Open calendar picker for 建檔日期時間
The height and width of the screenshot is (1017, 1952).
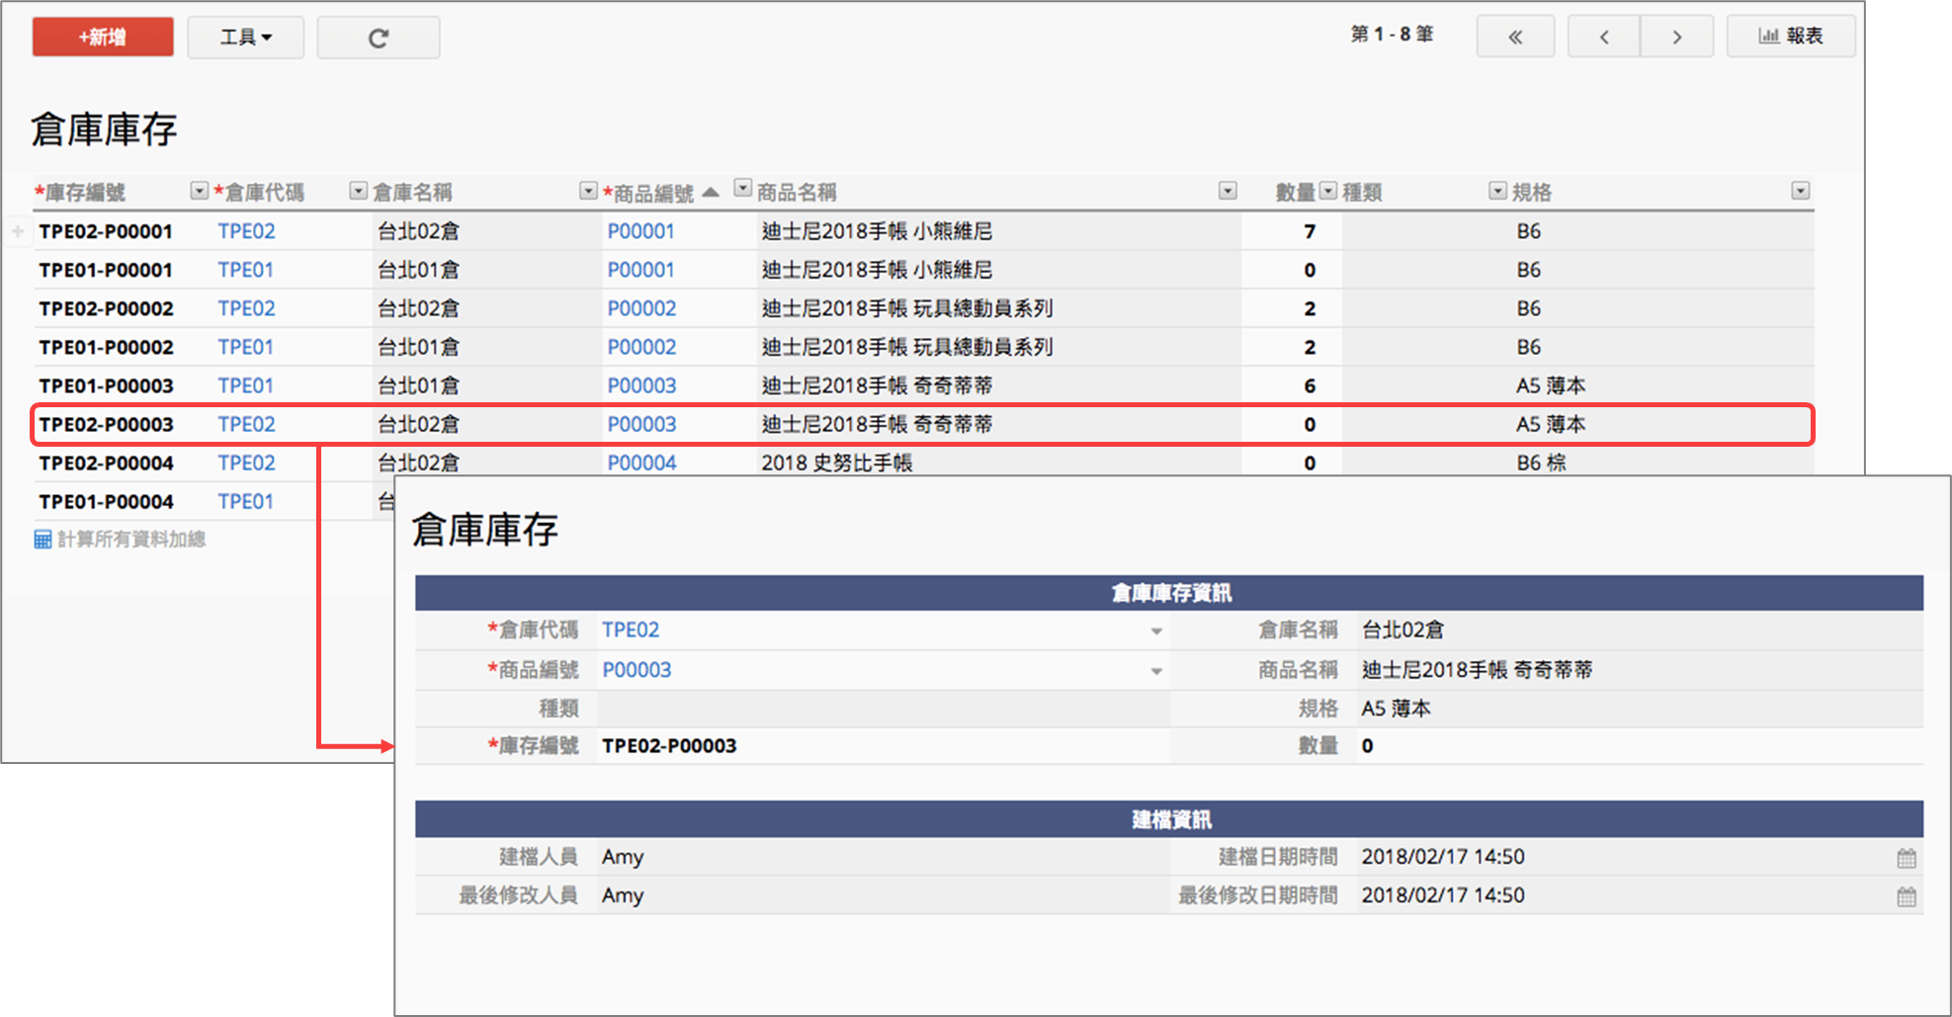click(1907, 858)
